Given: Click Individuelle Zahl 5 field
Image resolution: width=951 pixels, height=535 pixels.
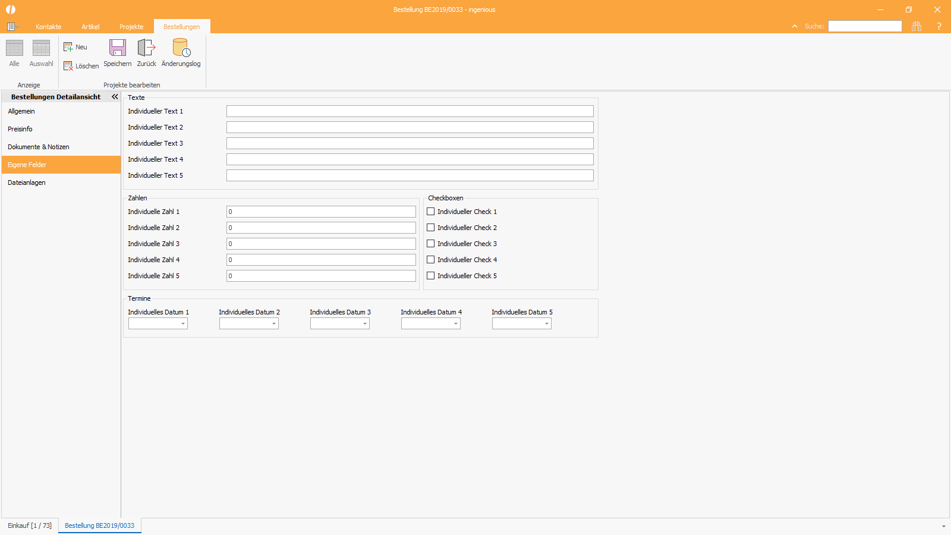Looking at the screenshot, I should [321, 276].
